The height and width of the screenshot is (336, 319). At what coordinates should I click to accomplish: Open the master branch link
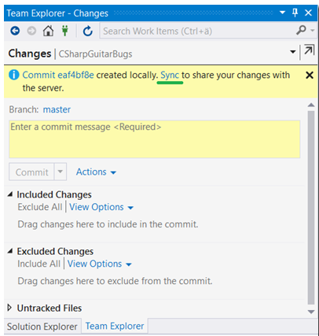click(x=57, y=109)
